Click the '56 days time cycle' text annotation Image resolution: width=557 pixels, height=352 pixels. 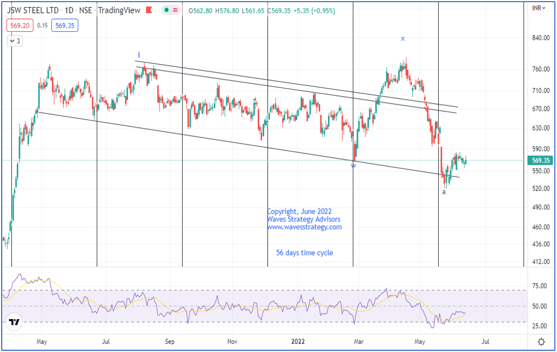304,253
